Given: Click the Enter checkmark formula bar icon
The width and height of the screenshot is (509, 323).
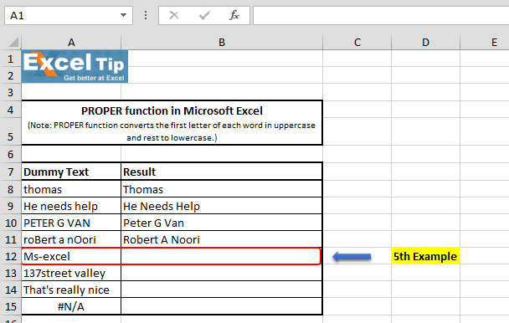Looking at the screenshot, I should coord(204,15).
